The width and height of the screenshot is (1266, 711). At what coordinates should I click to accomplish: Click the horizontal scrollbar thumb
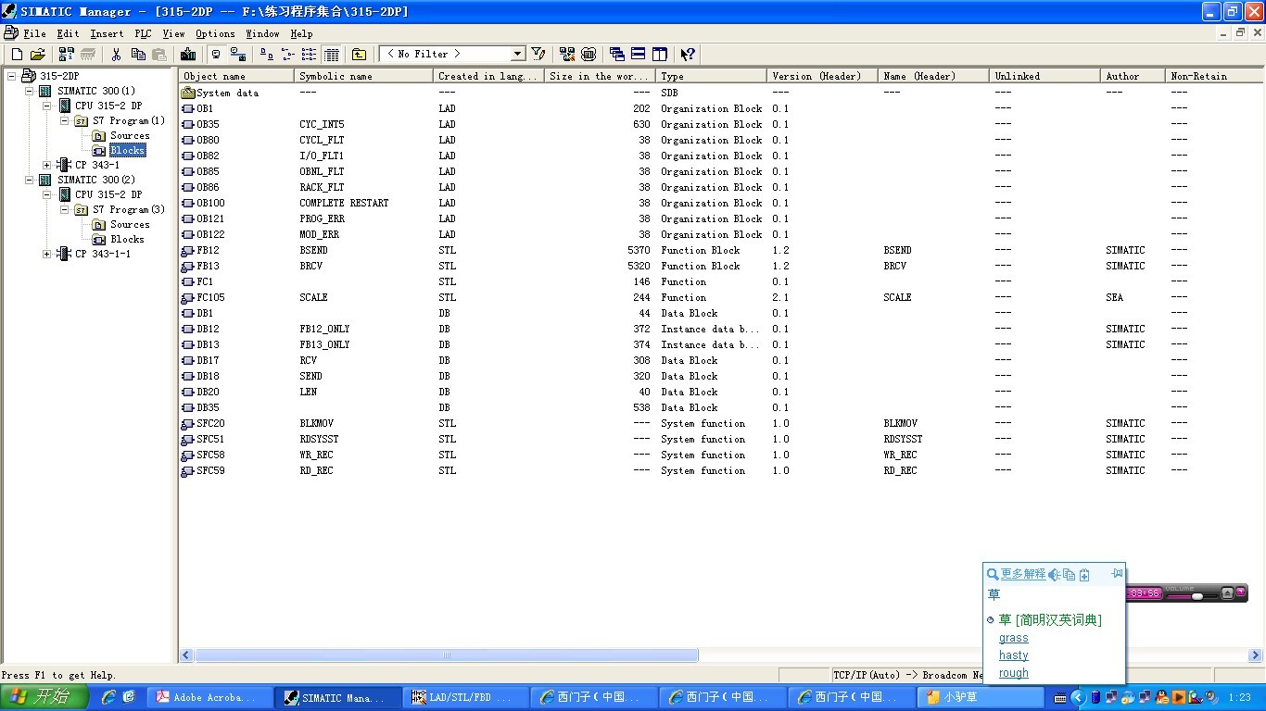tap(447, 655)
